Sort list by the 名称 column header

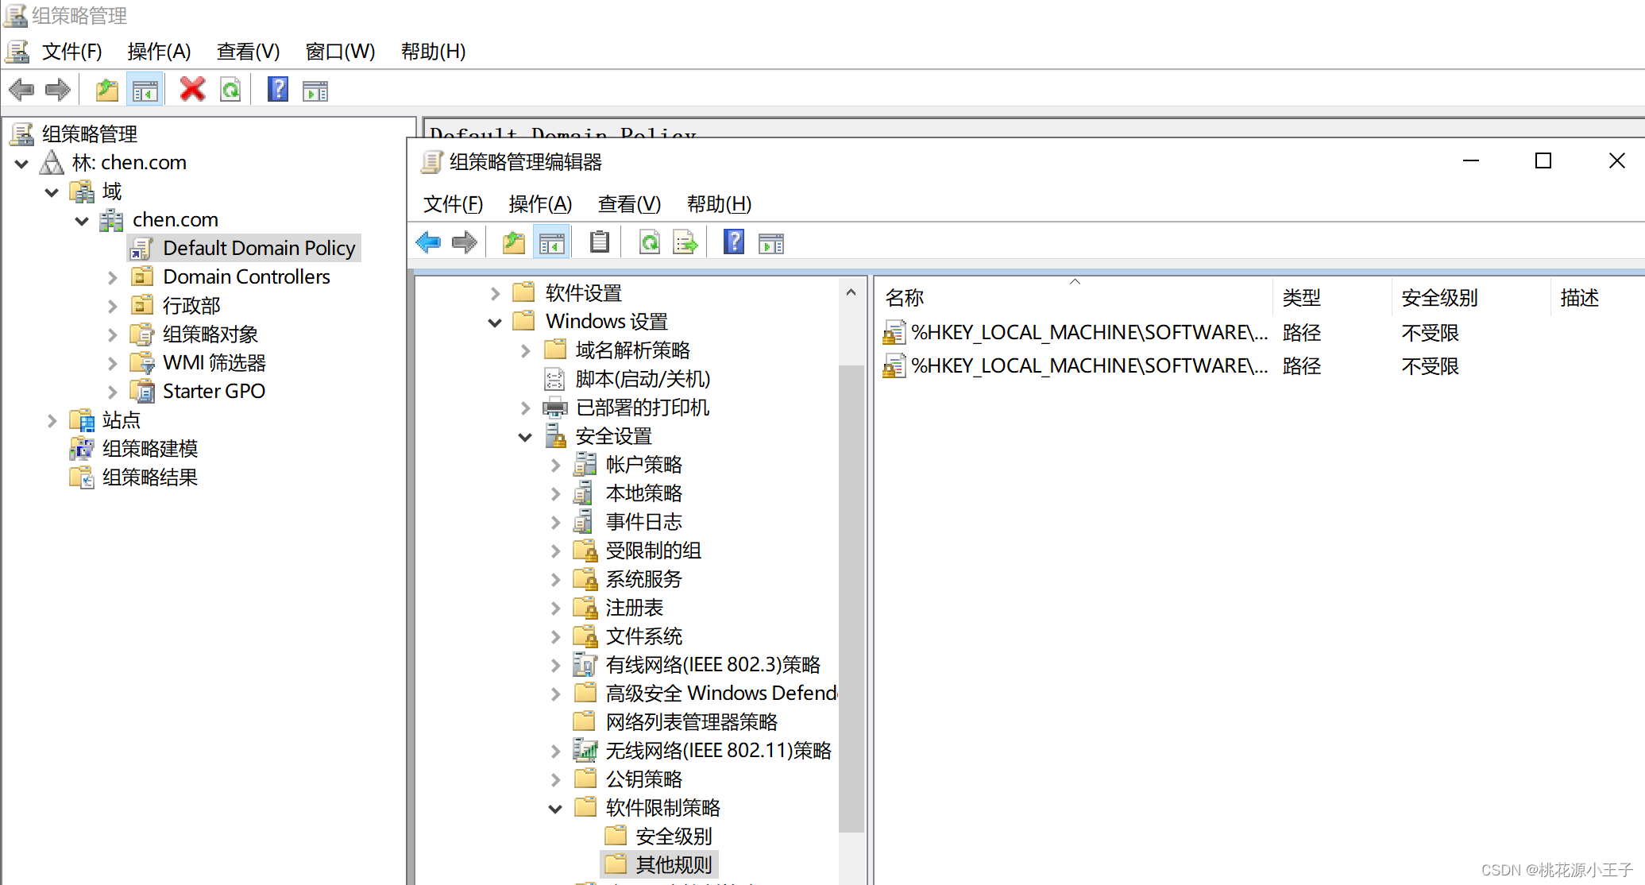[905, 298]
